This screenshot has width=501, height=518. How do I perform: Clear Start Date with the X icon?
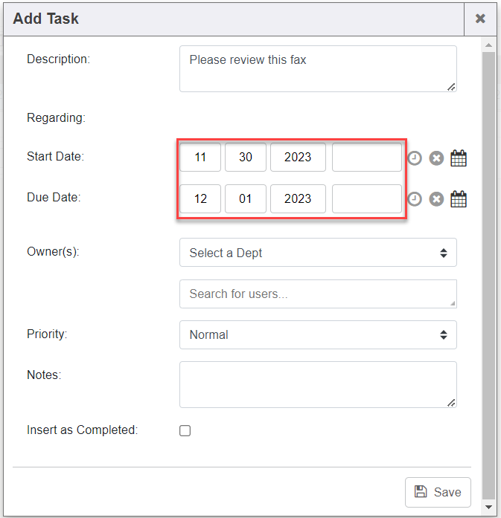tap(436, 158)
